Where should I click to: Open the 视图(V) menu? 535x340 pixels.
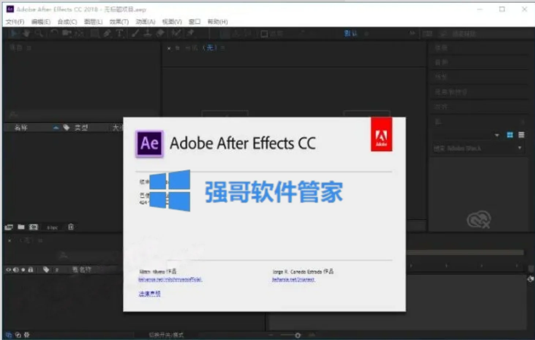pos(172,22)
